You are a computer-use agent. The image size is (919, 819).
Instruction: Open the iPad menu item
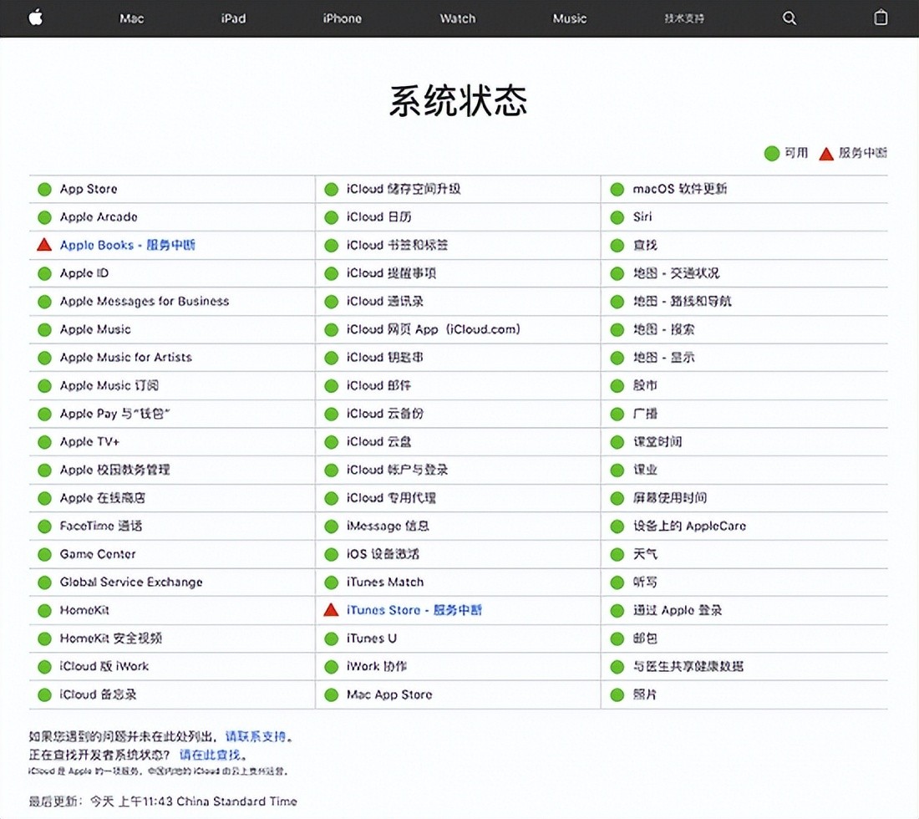click(234, 18)
